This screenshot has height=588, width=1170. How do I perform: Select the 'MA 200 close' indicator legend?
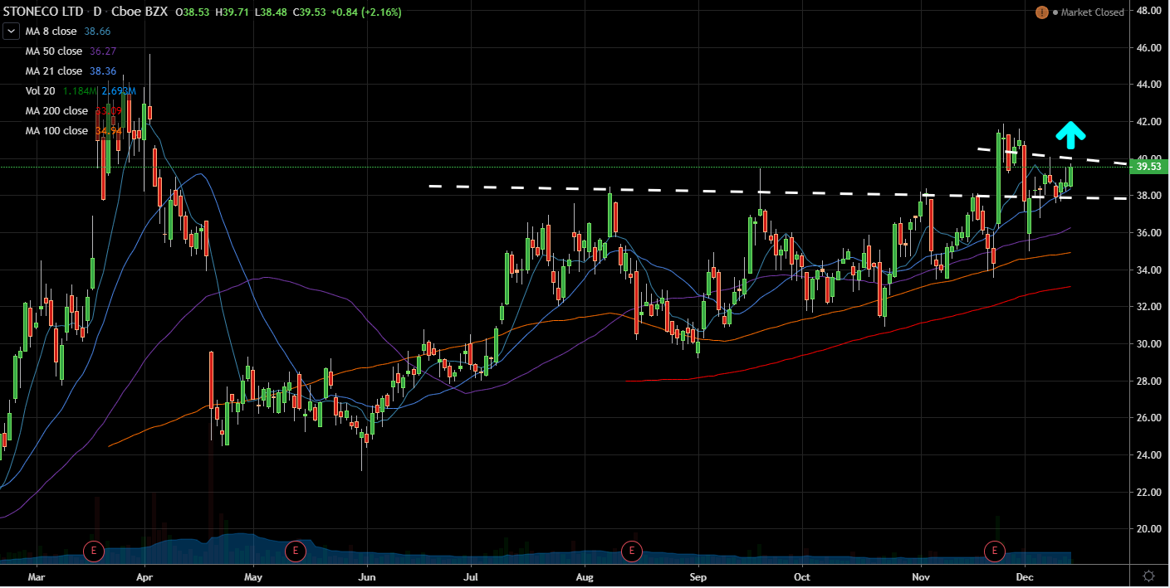(x=56, y=111)
